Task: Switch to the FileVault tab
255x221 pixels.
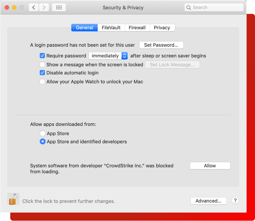Action: point(111,27)
